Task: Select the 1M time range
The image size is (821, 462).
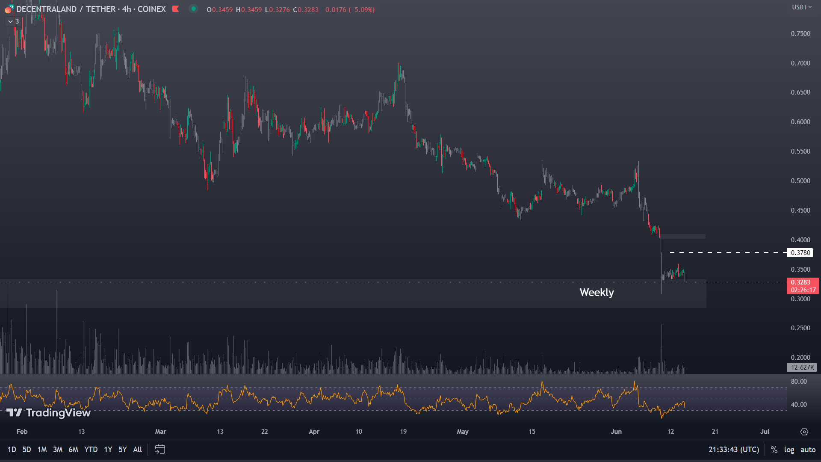Action: click(42, 450)
